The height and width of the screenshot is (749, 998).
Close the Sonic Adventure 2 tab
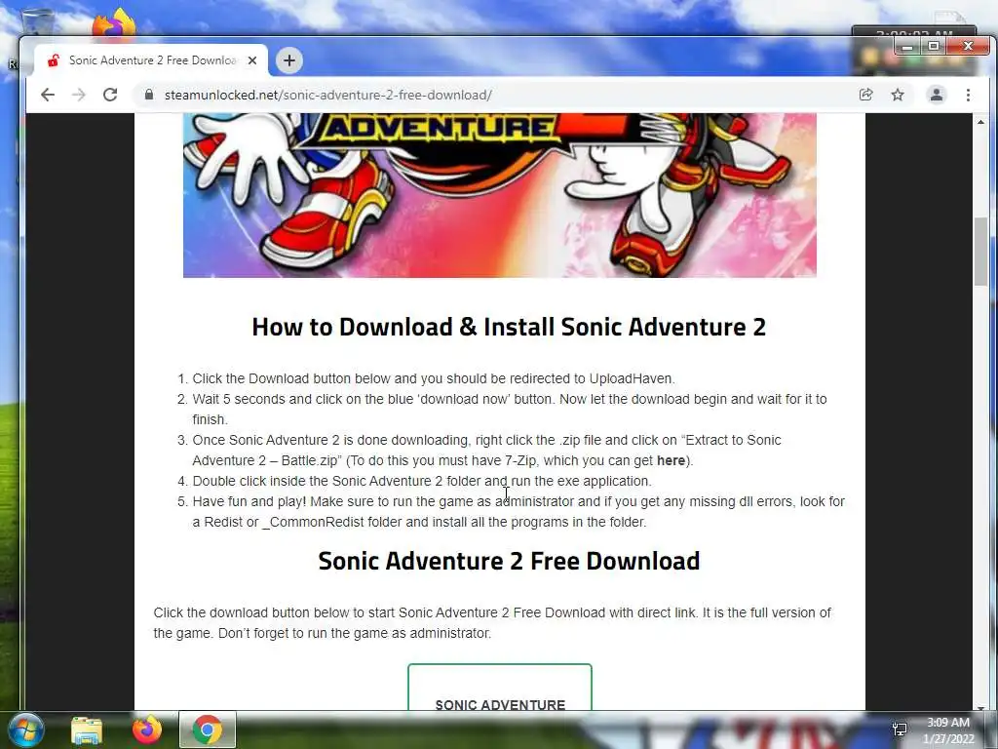252,60
